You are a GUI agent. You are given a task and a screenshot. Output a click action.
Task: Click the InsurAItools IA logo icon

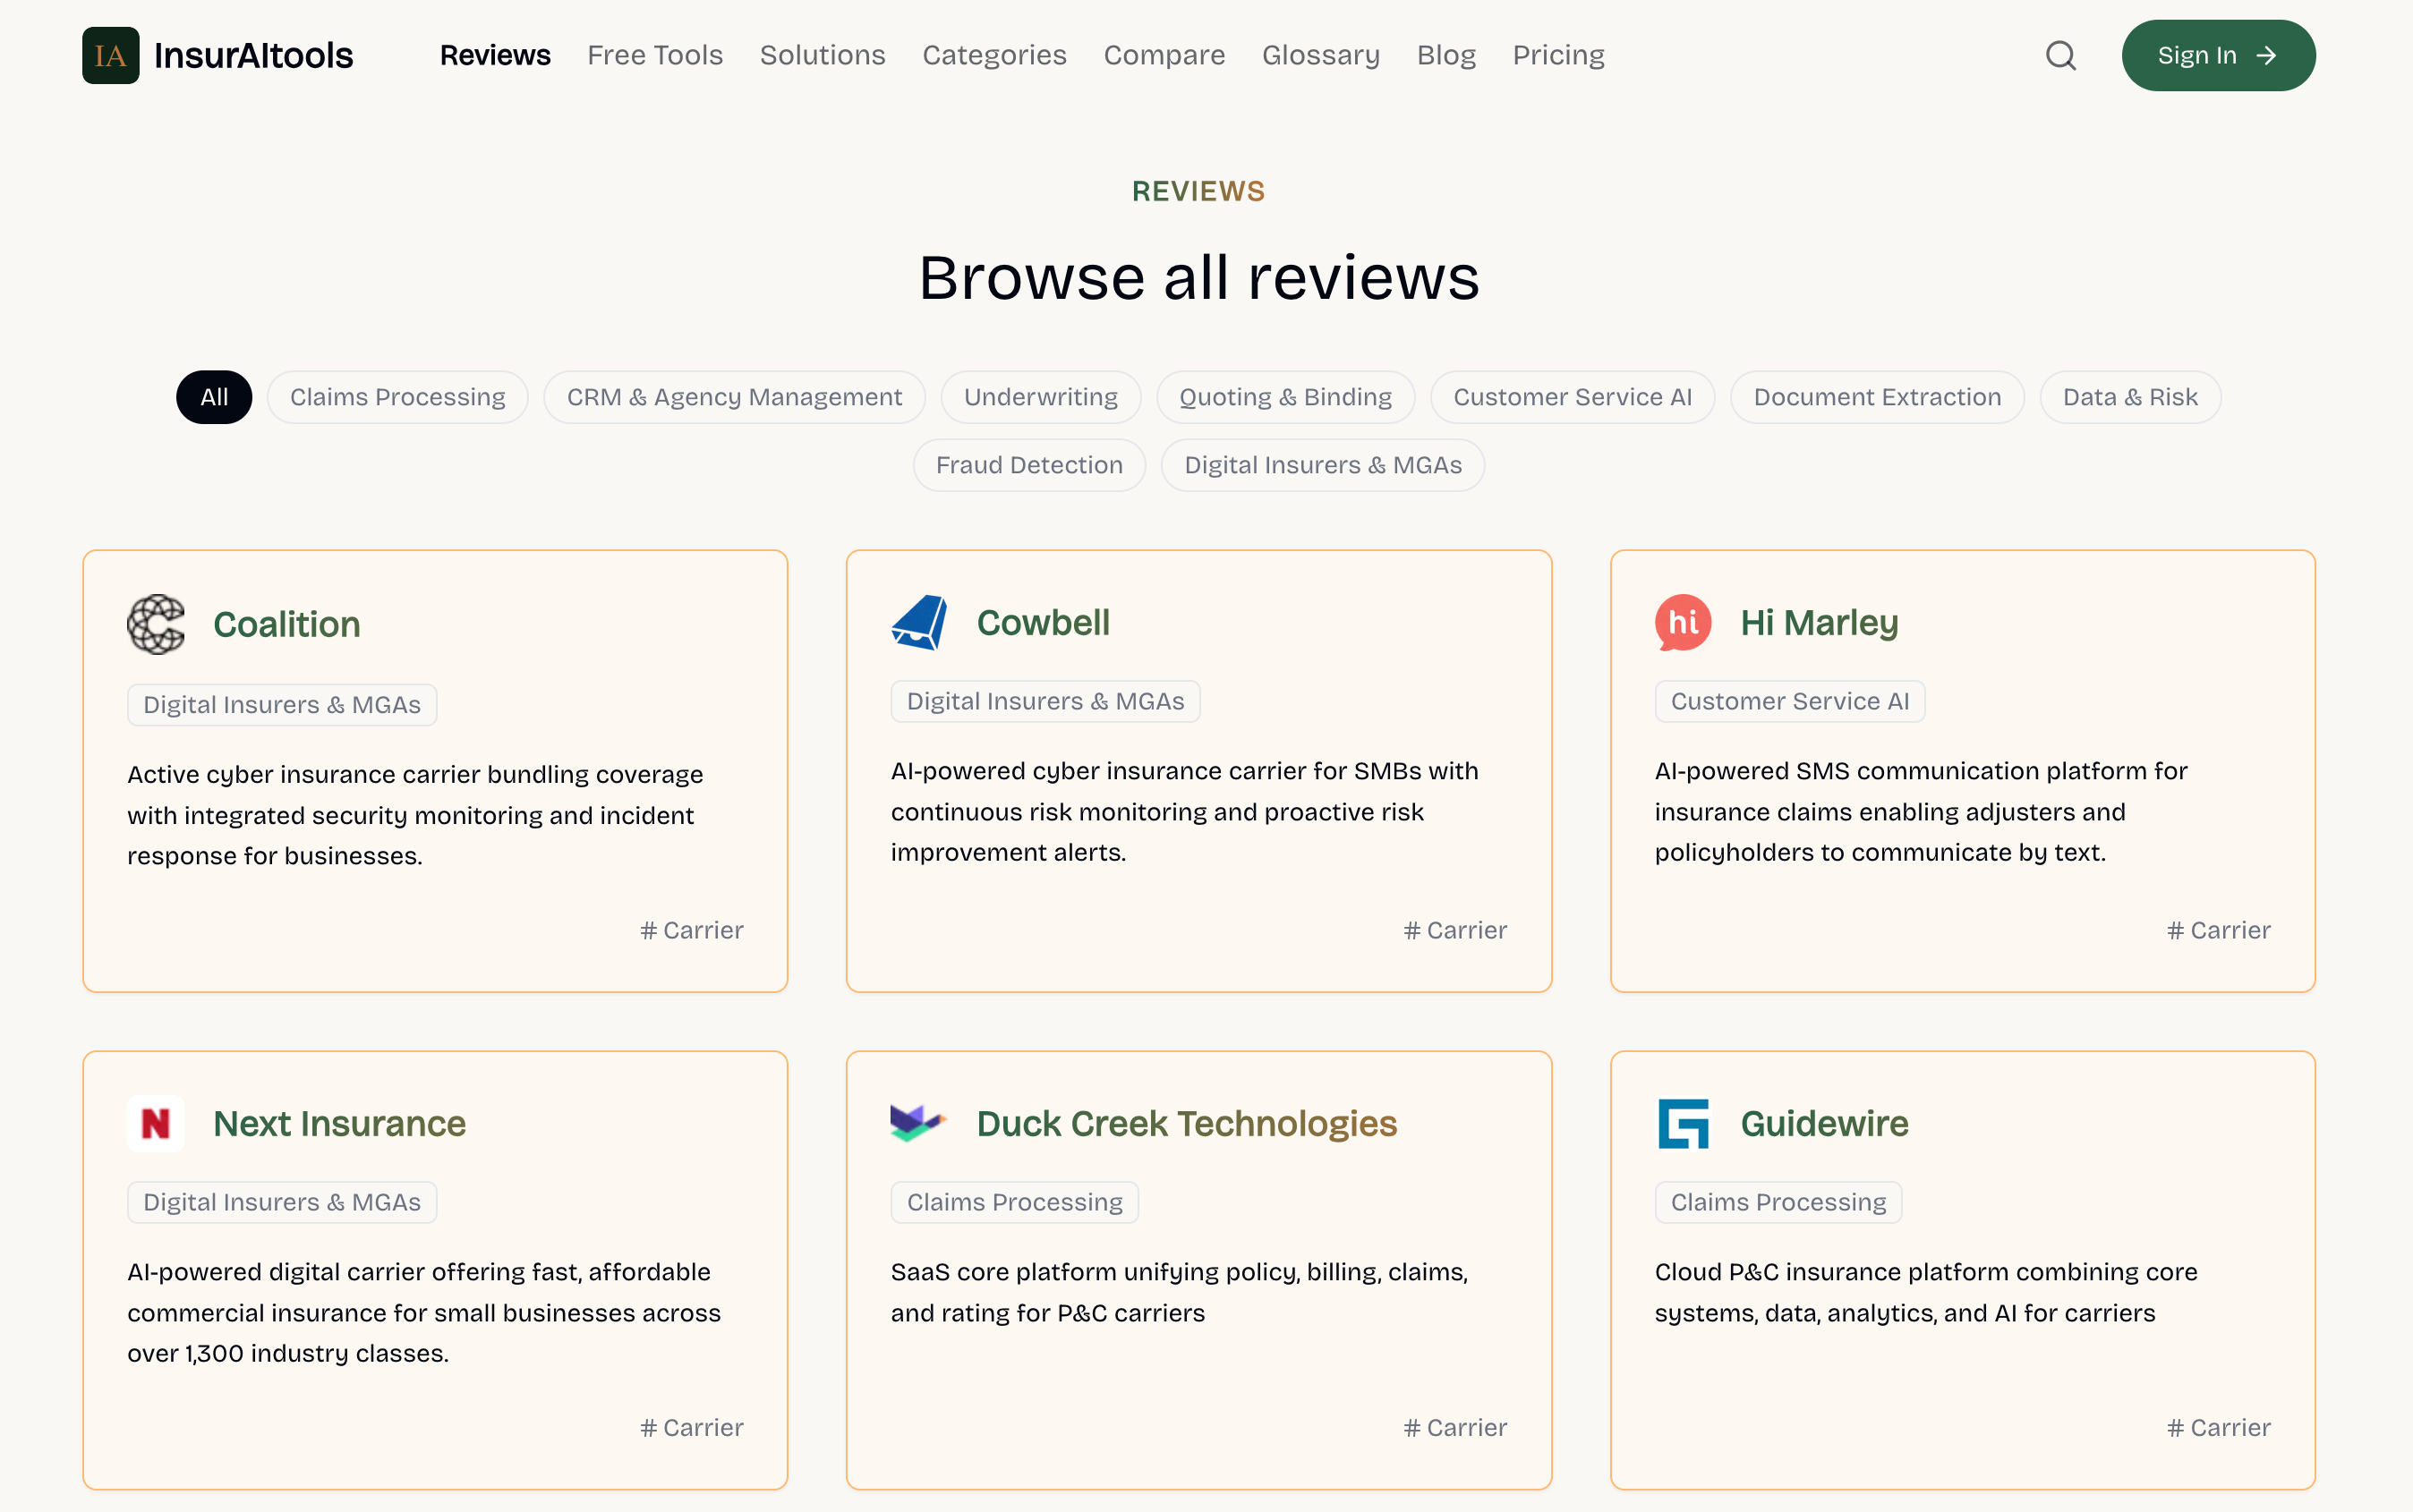pyautogui.click(x=110, y=55)
